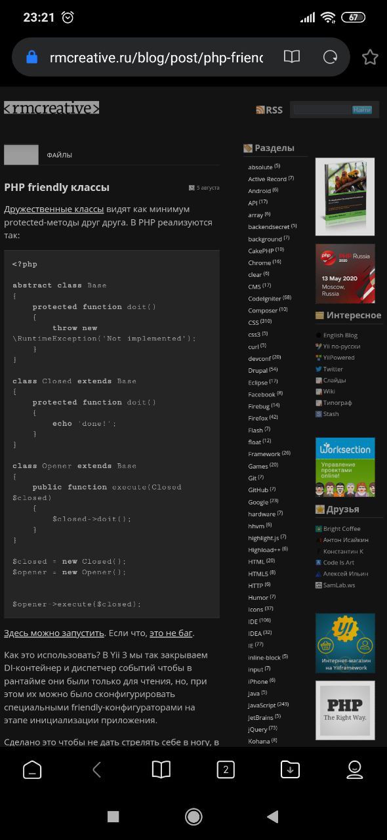
Task: Open the Composer category
Action: click(262, 310)
